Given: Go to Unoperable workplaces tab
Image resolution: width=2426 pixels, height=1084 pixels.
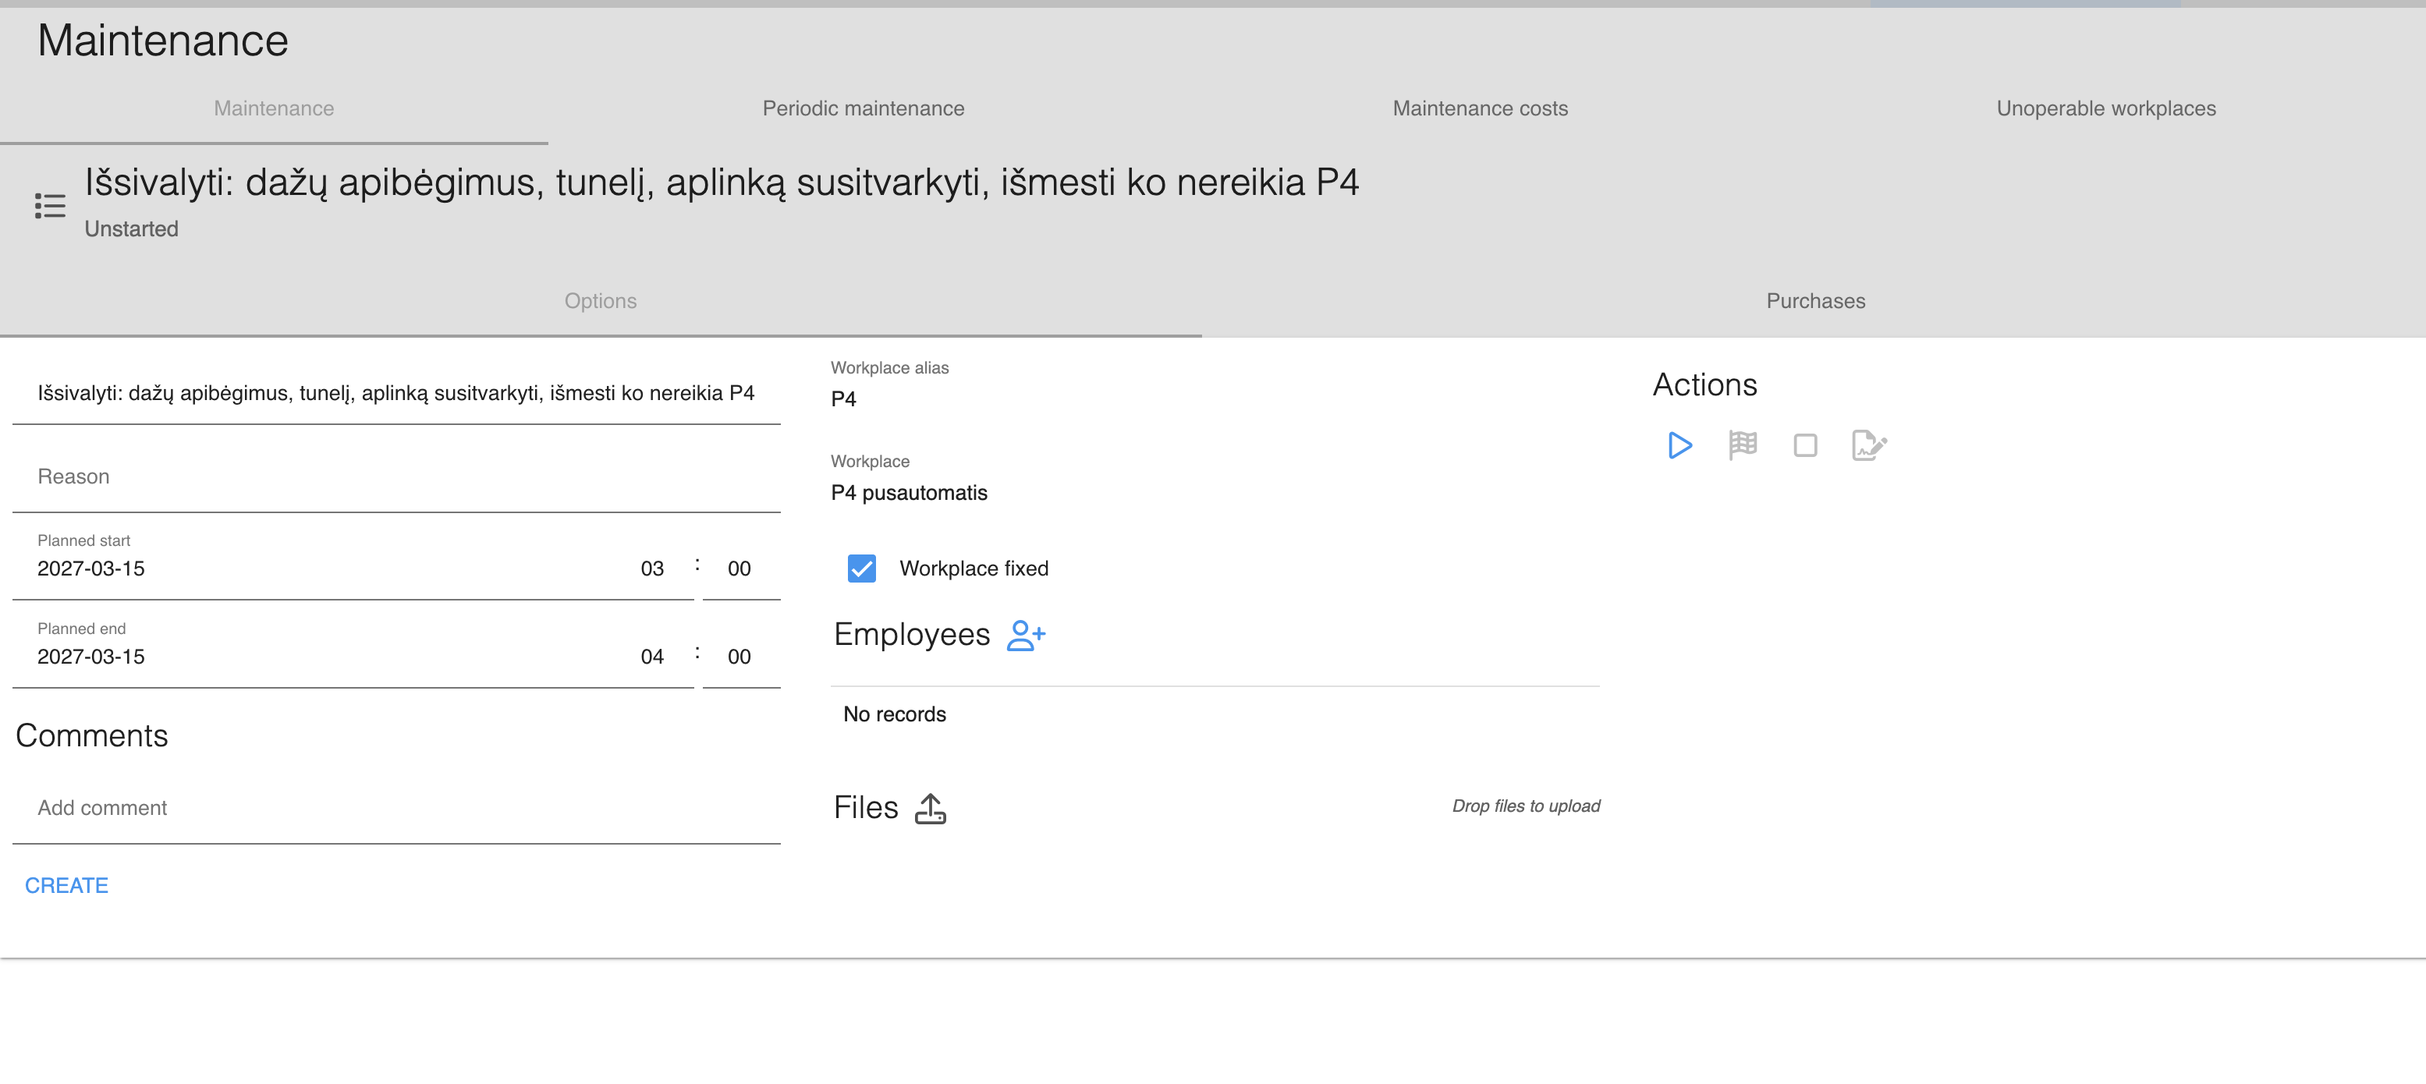Looking at the screenshot, I should (x=2105, y=108).
